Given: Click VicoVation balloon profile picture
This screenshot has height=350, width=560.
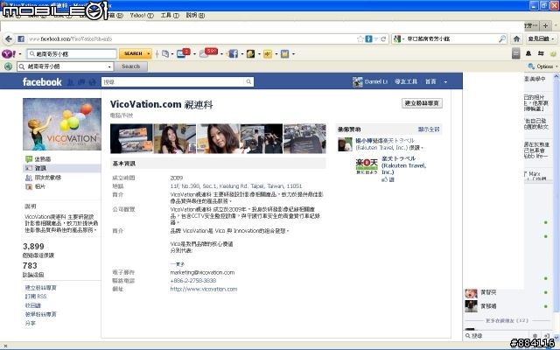Looking at the screenshot, I should (62, 124).
